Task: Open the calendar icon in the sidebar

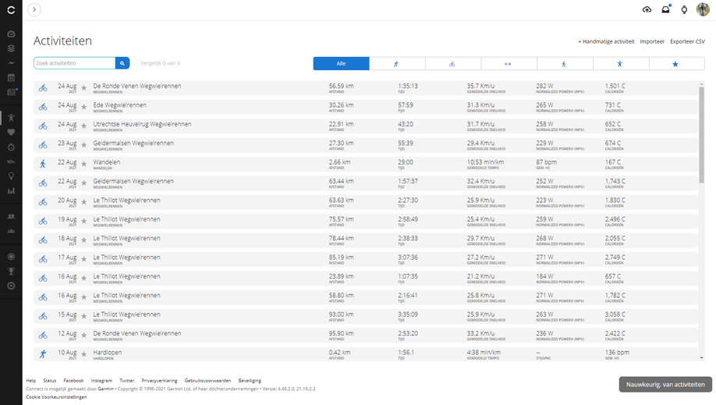Action: tap(11, 77)
